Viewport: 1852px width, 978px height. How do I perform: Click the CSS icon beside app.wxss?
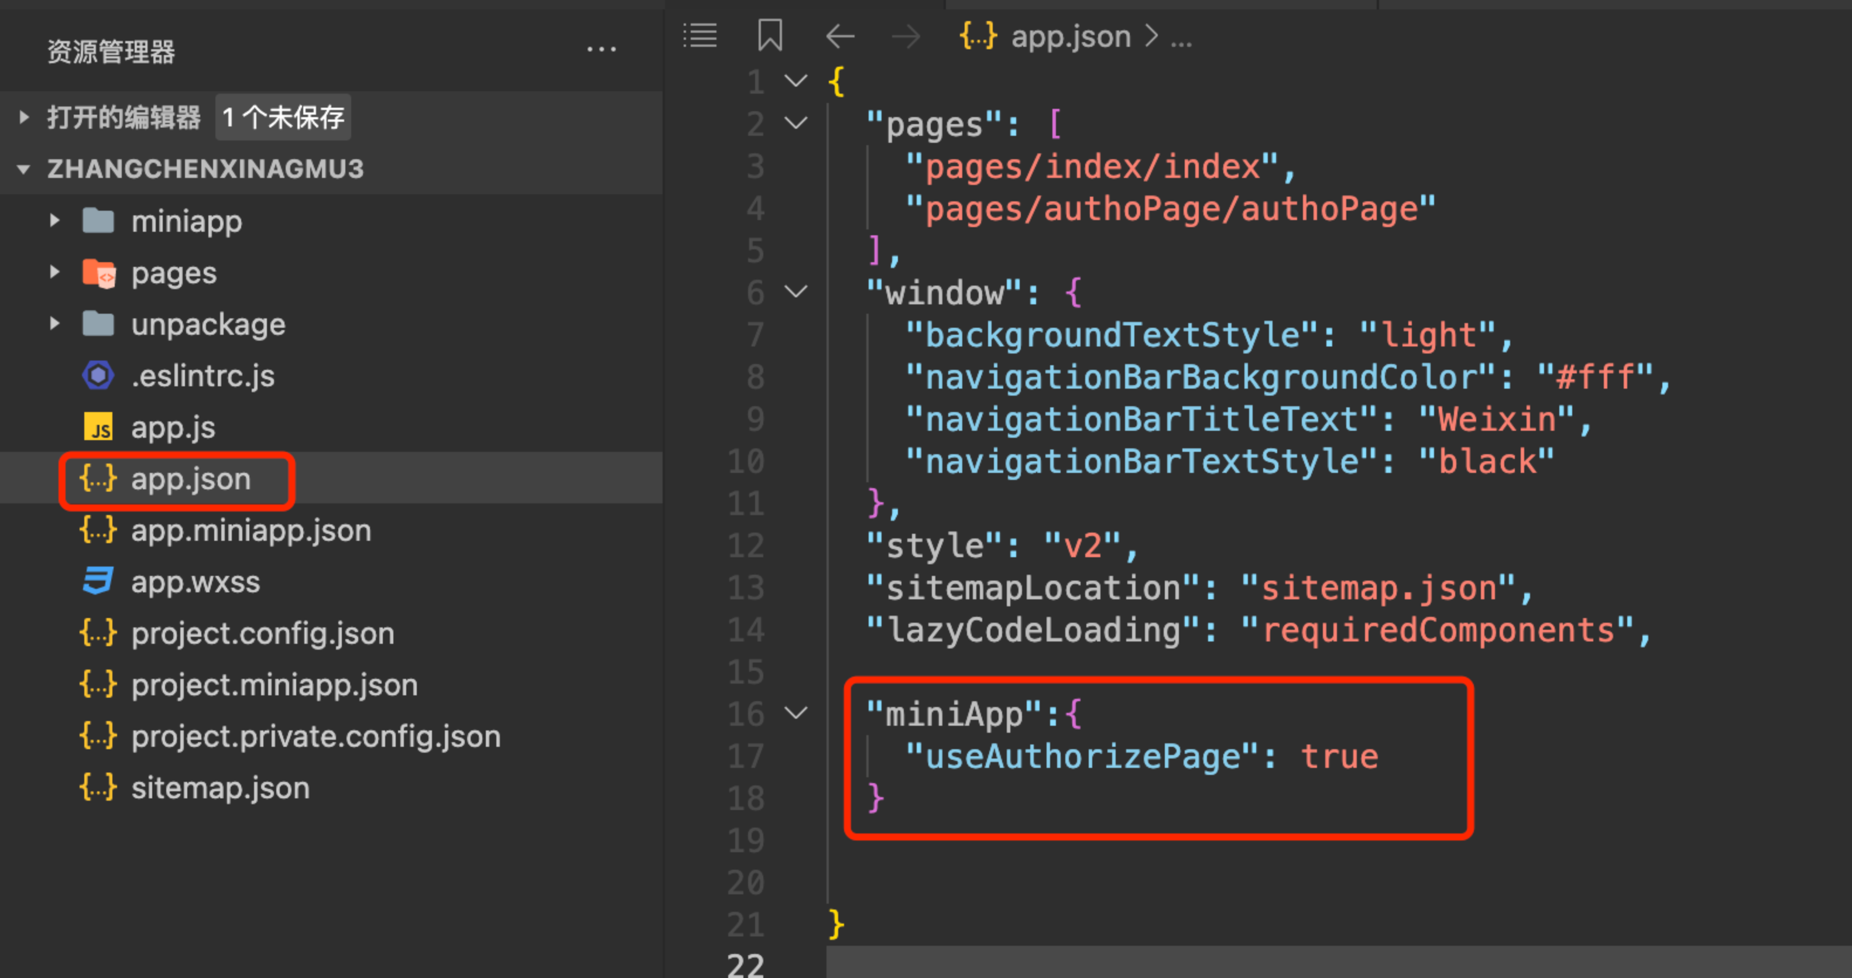98,581
